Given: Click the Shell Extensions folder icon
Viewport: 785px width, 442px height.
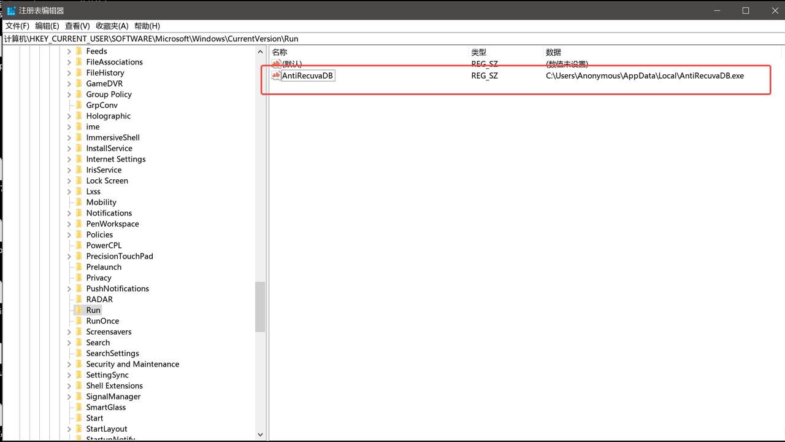Looking at the screenshot, I should [x=78, y=386].
